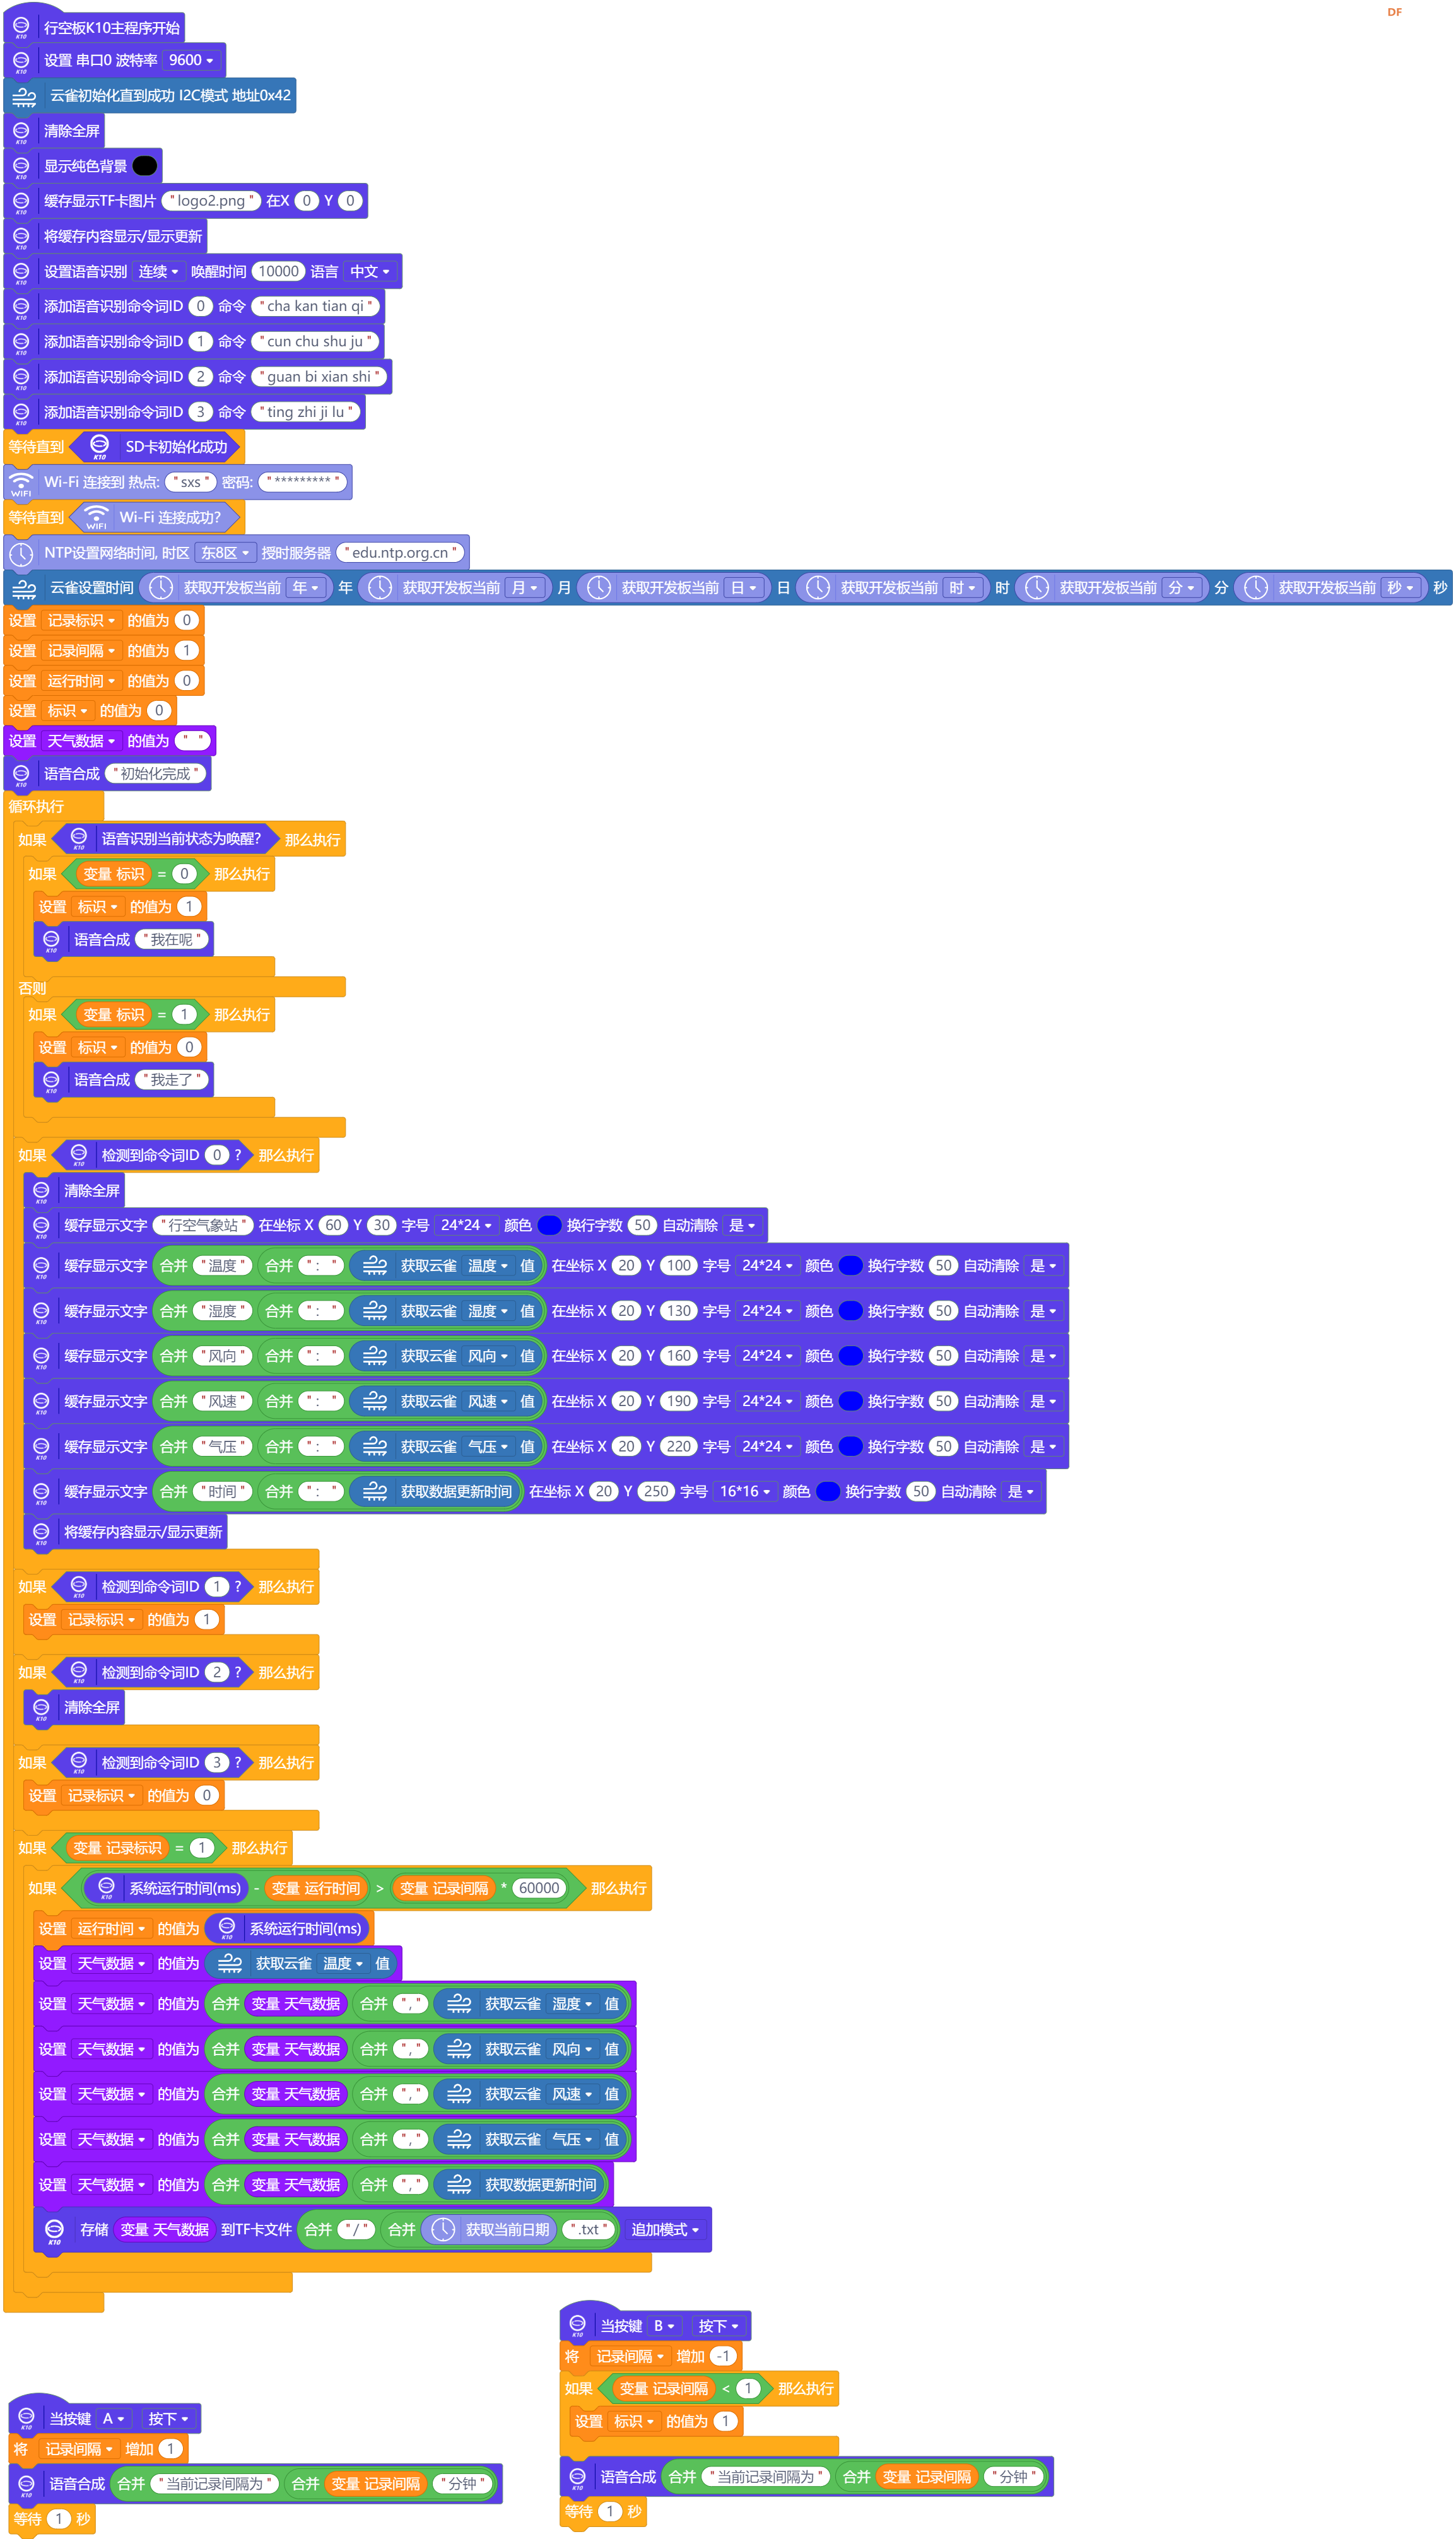Open the 东8区 timezone dropdown
This screenshot has height=2539, width=1456.
pyautogui.click(x=225, y=553)
